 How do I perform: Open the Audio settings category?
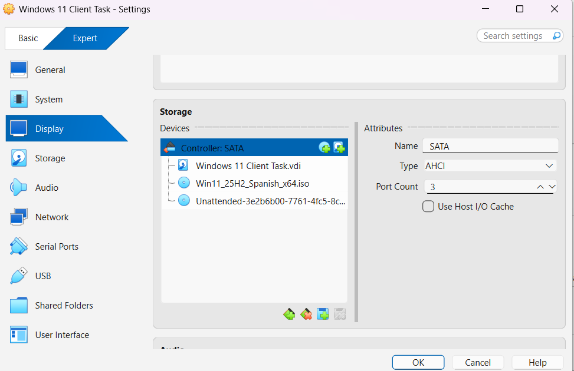tap(47, 188)
